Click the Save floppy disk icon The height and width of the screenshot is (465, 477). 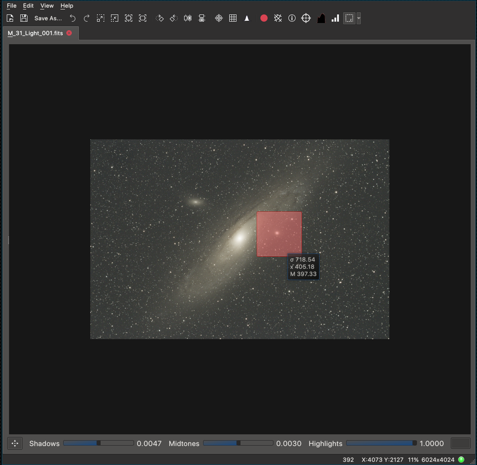click(x=24, y=18)
